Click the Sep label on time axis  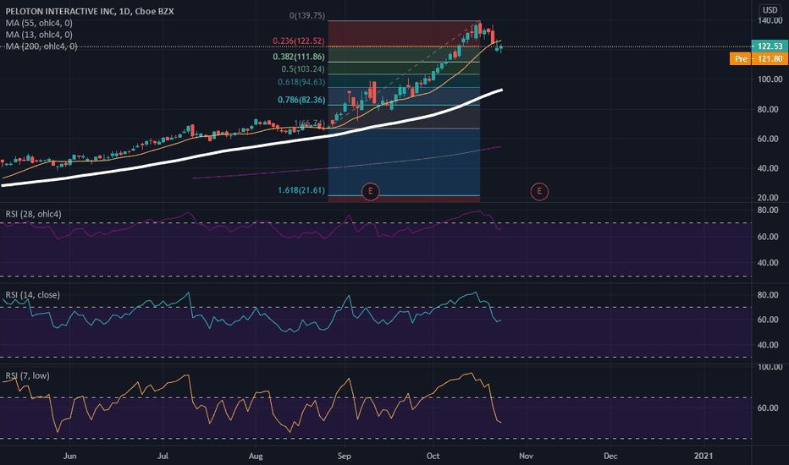tap(345, 456)
